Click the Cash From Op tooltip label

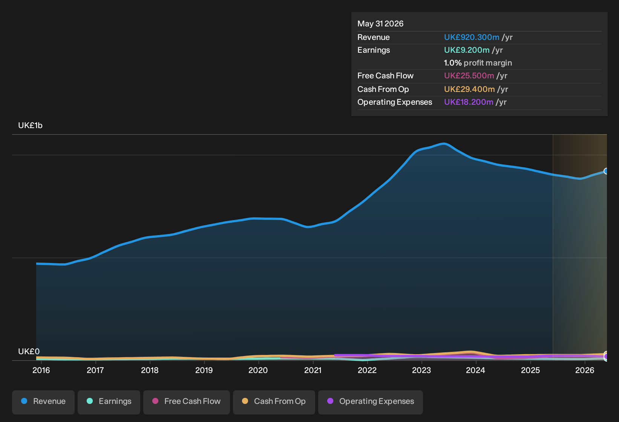pos(383,89)
